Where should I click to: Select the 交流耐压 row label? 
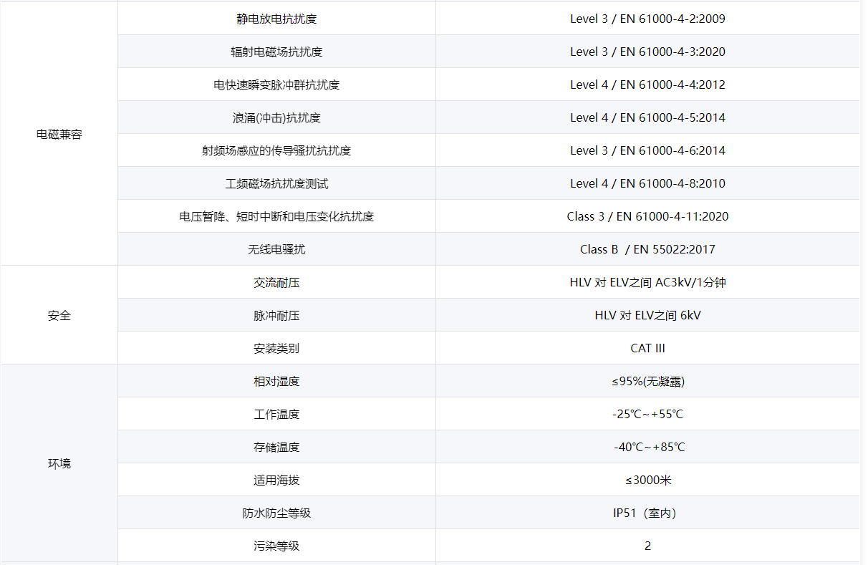[276, 283]
